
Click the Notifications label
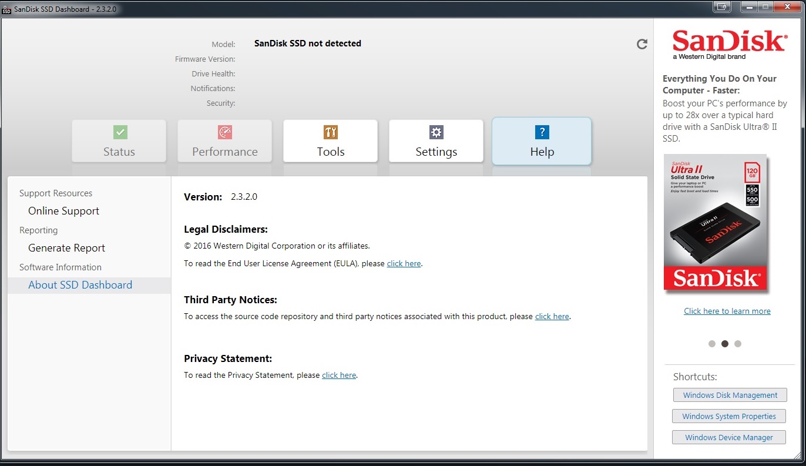[x=213, y=89]
